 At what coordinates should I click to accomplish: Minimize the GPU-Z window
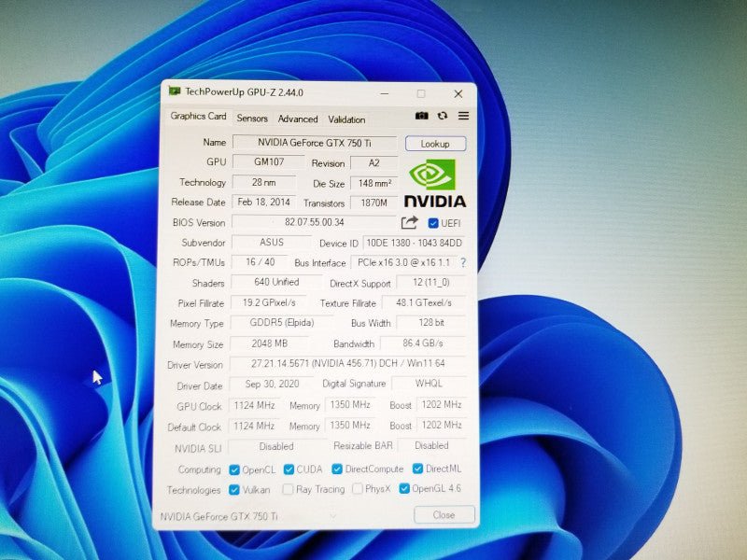pyautogui.click(x=385, y=94)
